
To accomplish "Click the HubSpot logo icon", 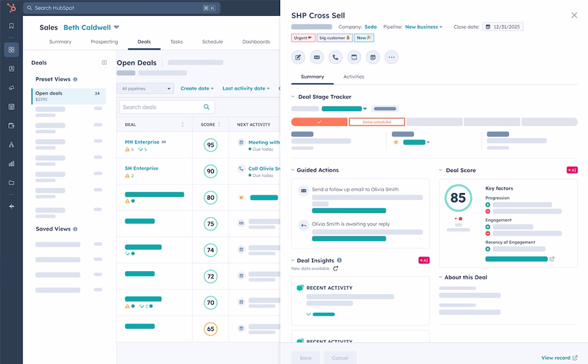I will [x=11, y=8].
